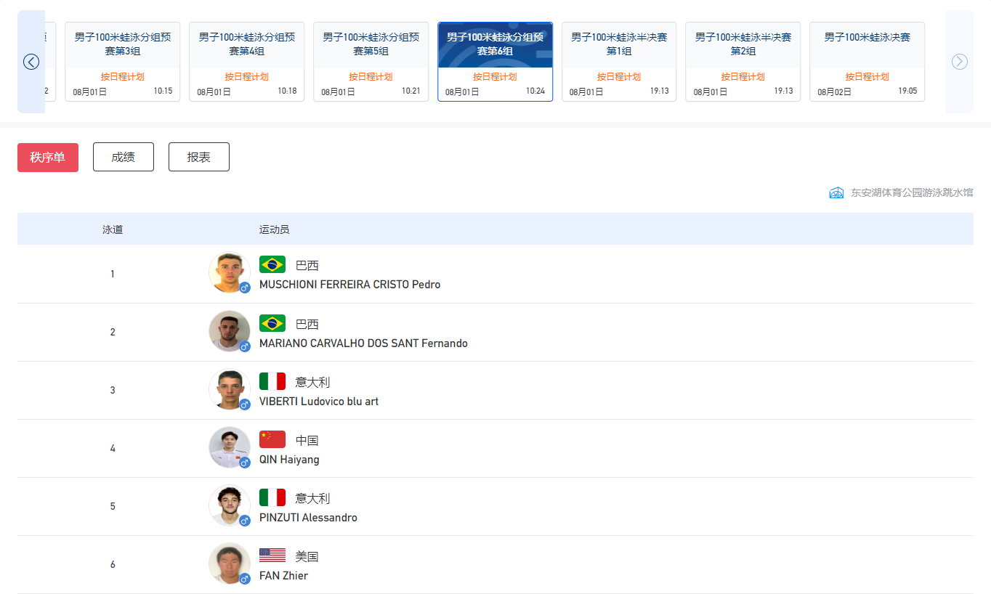Click the swimming venue icon
This screenshot has height=594, width=991.
click(x=837, y=192)
